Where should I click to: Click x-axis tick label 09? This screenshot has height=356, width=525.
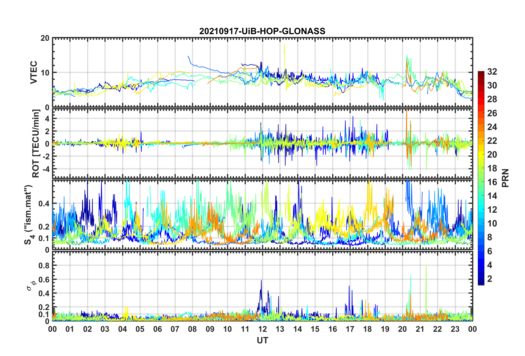pos(210,329)
